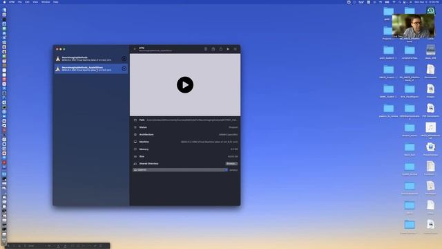The height and width of the screenshot is (249, 442).
Task: Click the round play button on the NeuroimagingMethods_AppleSilicon row
Action: click(x=124, y=68)
